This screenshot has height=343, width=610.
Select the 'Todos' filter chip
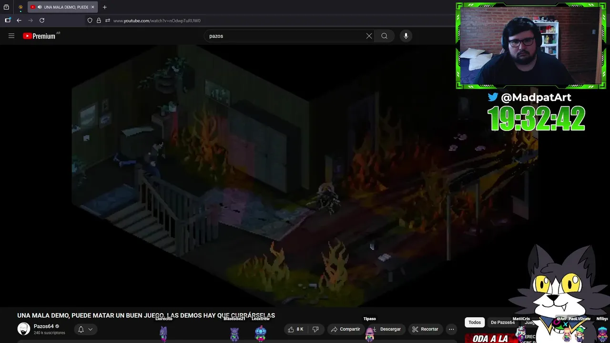tap(475, 323)
